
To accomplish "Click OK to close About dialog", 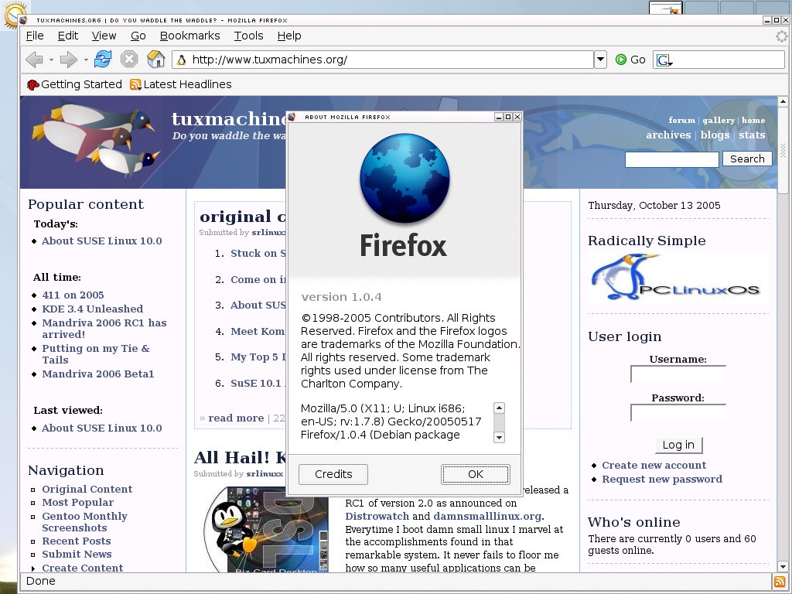I will 476,474.
